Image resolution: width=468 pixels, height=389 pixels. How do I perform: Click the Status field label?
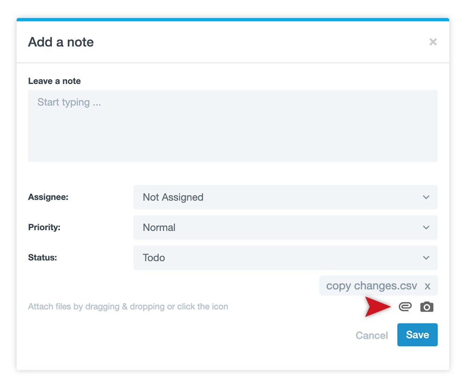pos(42,258)
